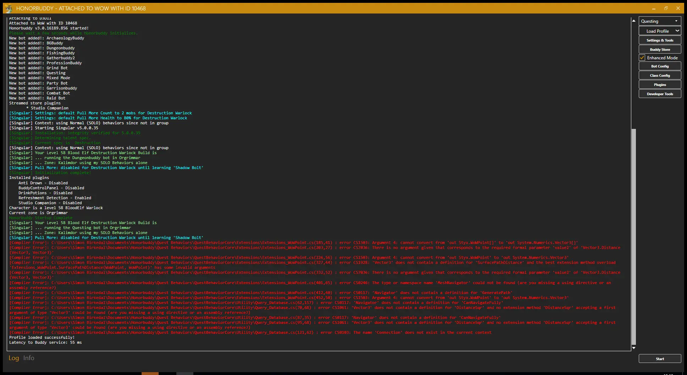This screenshot has width=687, height=375.
Task: Open the Questing bot selection dropdown
Action: pos(660,21)
